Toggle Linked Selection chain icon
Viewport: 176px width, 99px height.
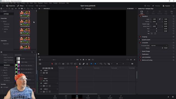click(x=84, y=64)
